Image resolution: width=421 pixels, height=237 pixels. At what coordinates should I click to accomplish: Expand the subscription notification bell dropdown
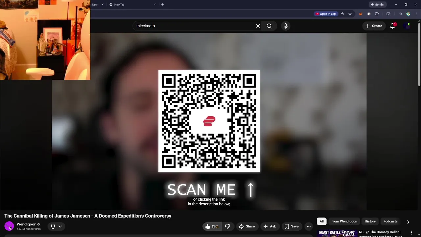tap(56, 226)
